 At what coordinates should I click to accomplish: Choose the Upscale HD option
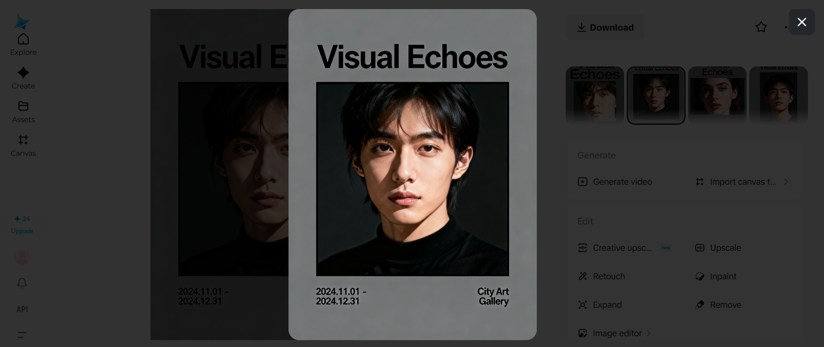pyautogui.click(x=718, y=248)
